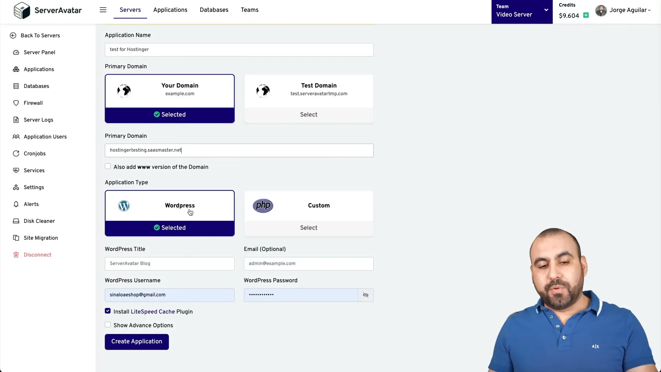Click Create Application button
This screenshot has width=661, height=372.
pos(137,342)
